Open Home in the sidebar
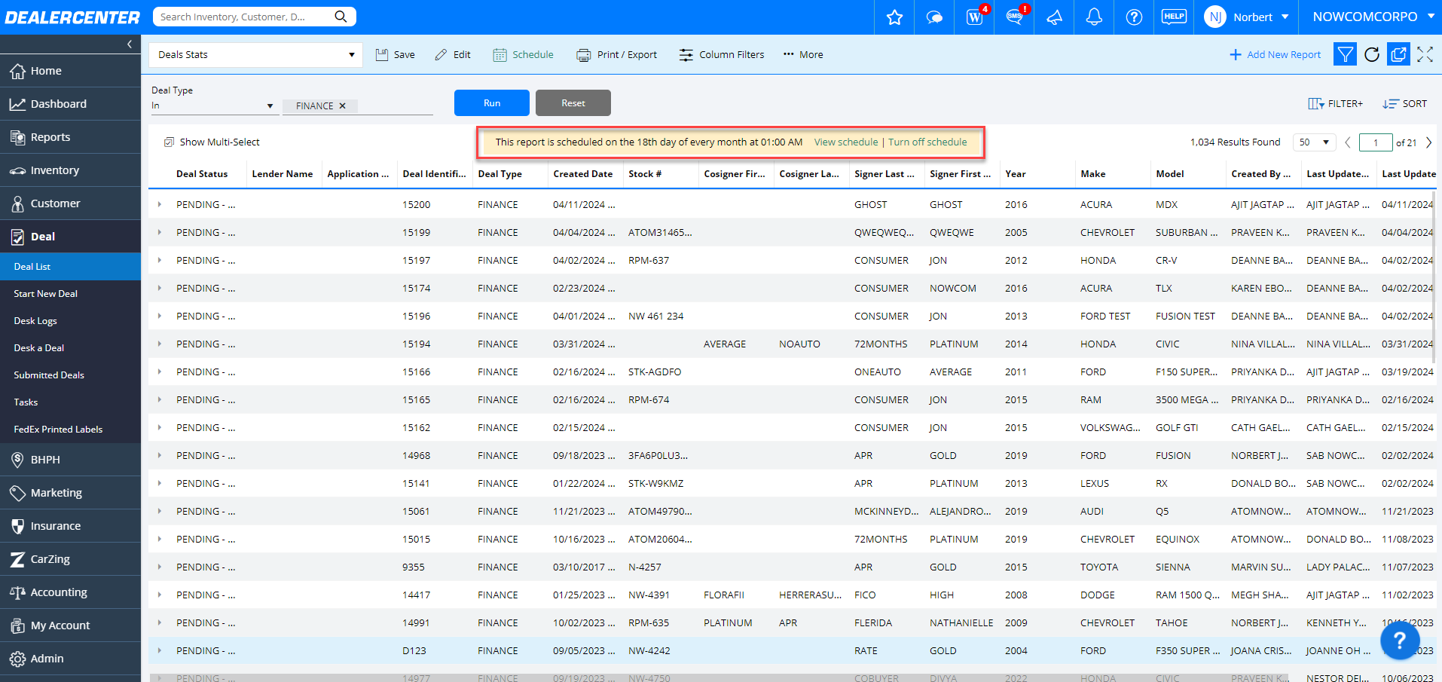Image resolution: width=1442 pixels, height=682 pixels. tap(70, 71)
